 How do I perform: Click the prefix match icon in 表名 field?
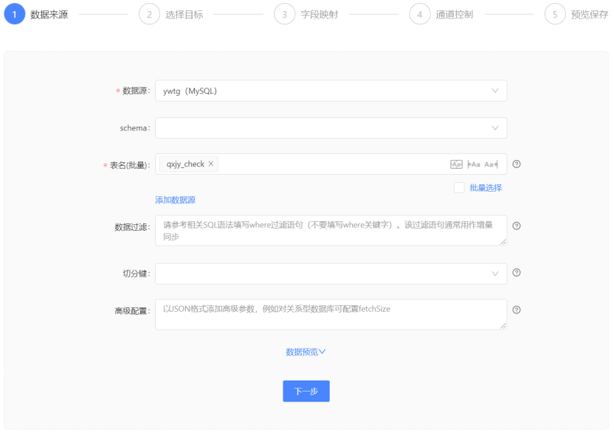(x=474, y=164)
